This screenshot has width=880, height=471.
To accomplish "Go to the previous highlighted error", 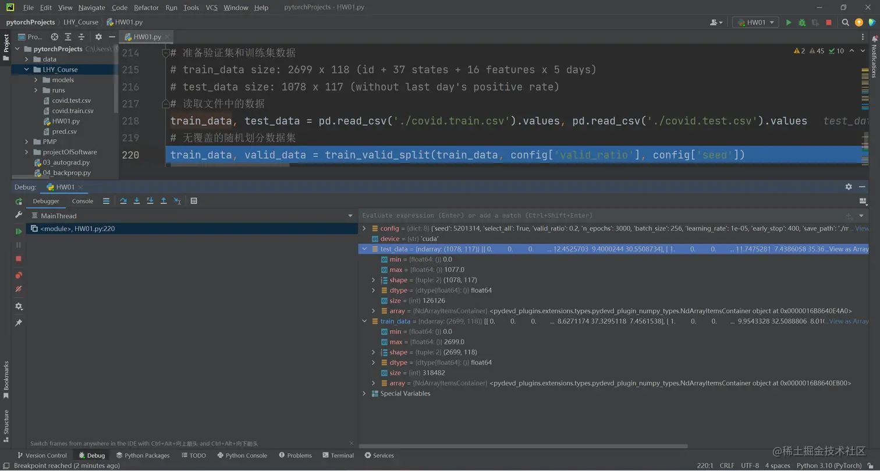I will tap(852, 51).
